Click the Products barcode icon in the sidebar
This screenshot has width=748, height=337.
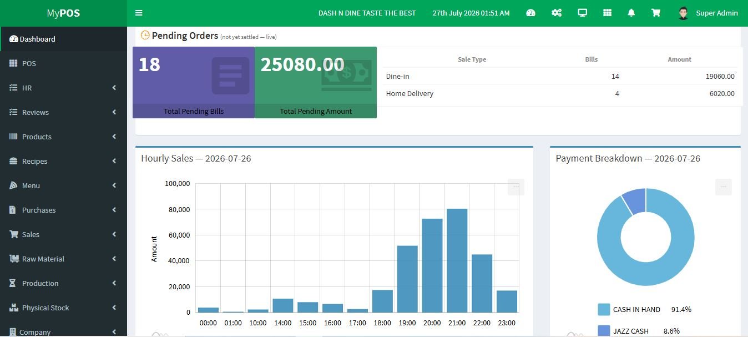14,137
